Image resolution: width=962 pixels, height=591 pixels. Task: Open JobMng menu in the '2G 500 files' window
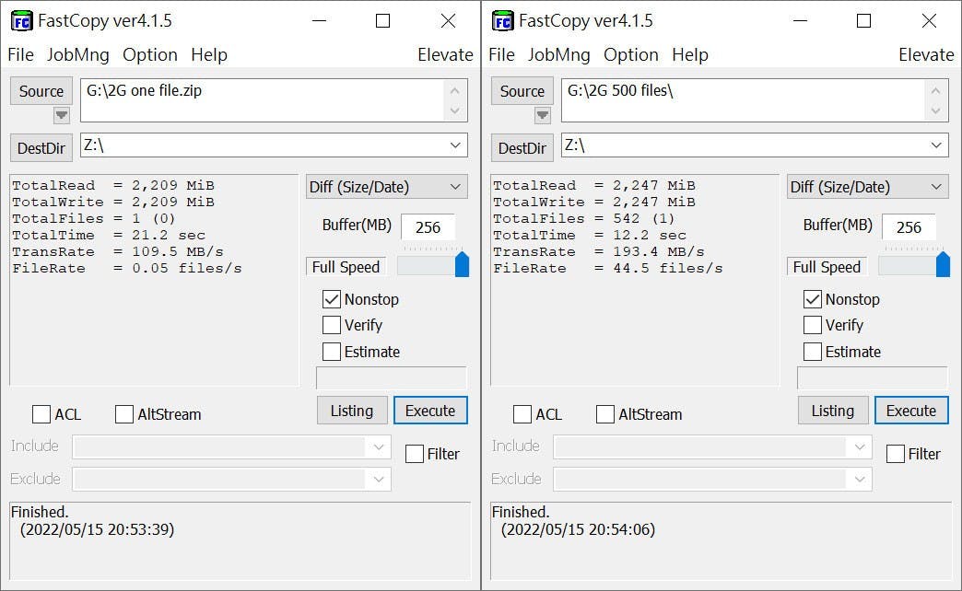559,54
